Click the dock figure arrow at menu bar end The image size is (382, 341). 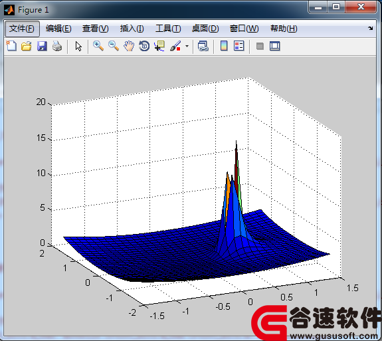pyautogui.click(x=371, y=29)
